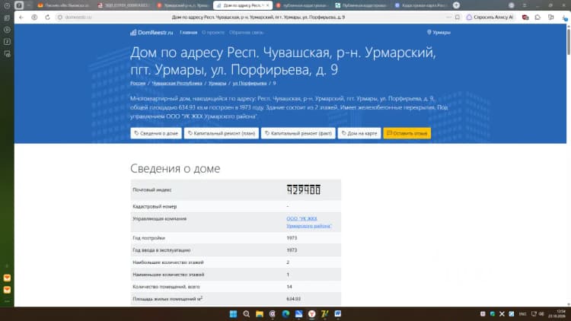Click the Спросить Алису AI button
571x321 pixels.
(x=490, y=17)
